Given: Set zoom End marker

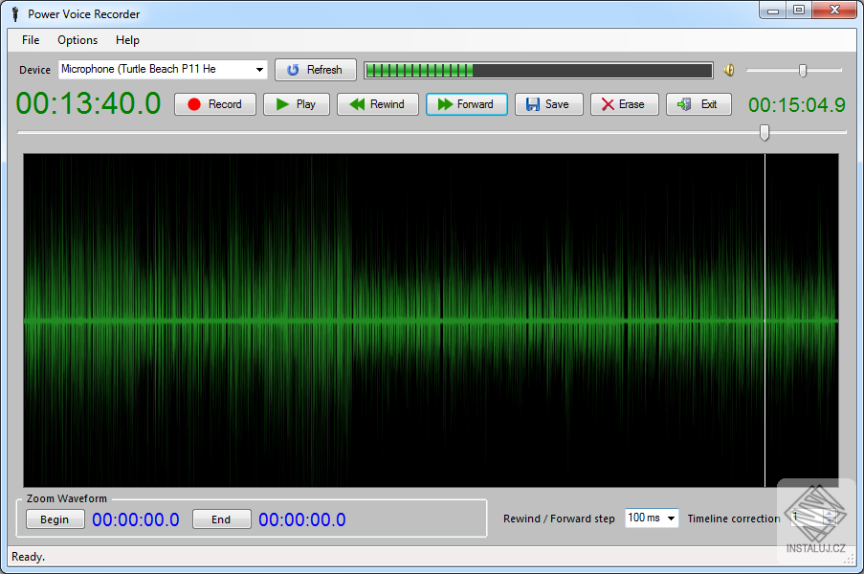Looking at the screenshot, I should (x=222, y=519).
